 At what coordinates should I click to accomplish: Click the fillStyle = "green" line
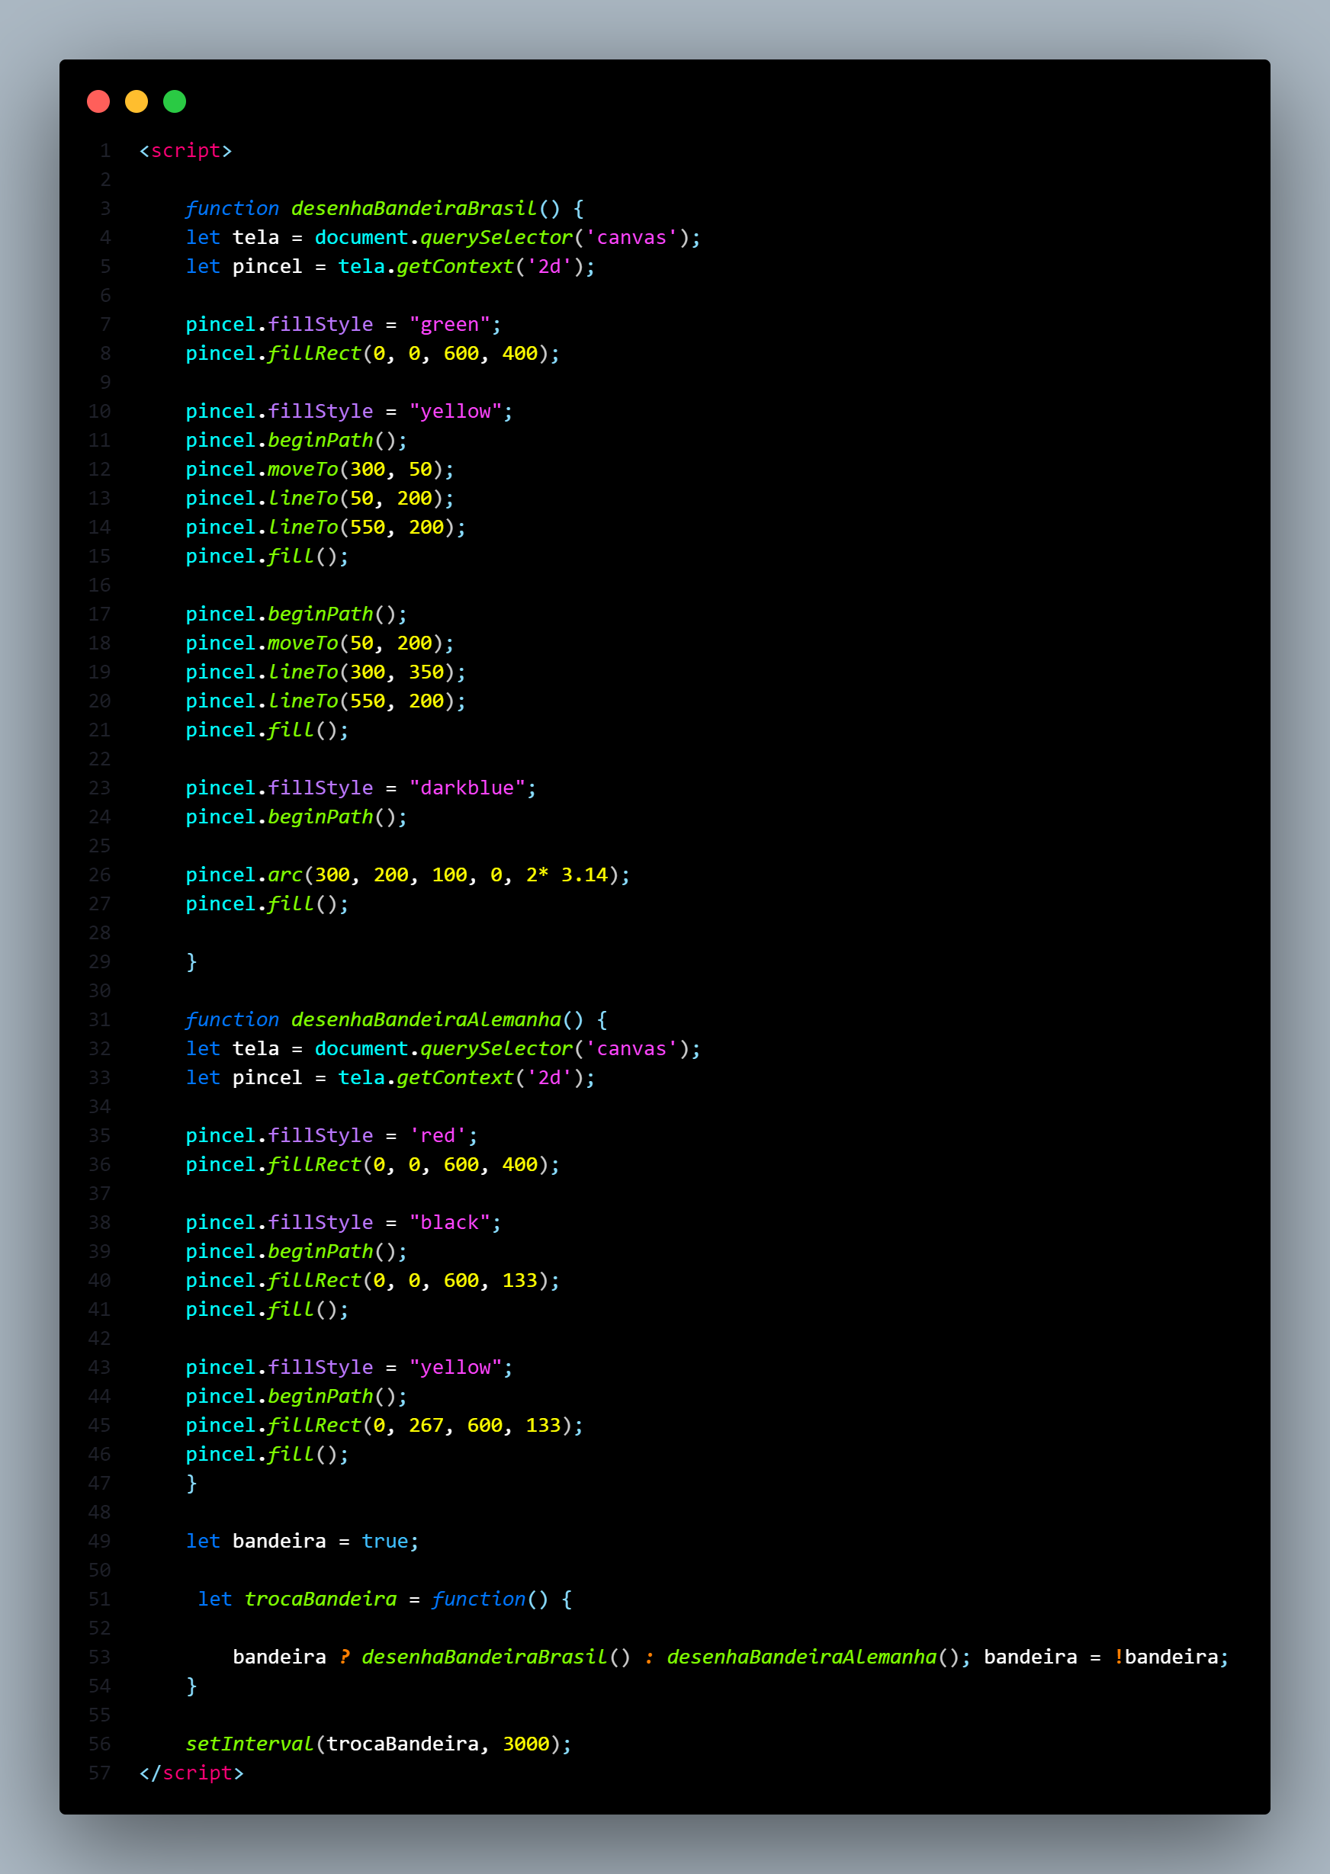(343, 324)
